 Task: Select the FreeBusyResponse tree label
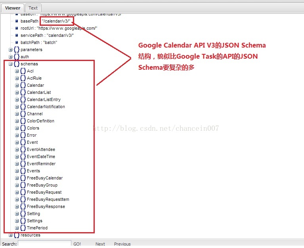point(46,206)
